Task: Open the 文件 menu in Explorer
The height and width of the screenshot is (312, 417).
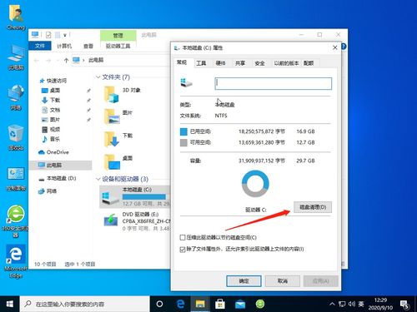Action: 40,46
